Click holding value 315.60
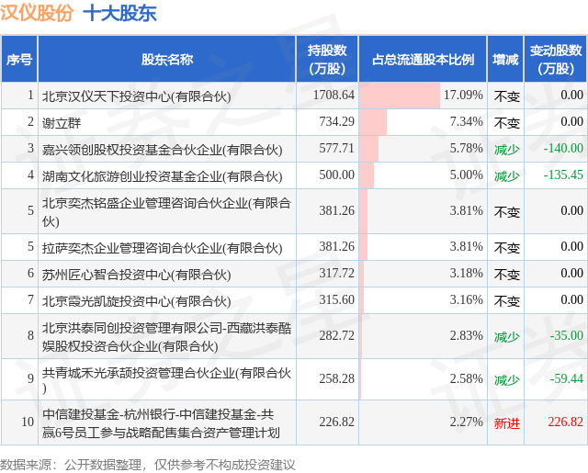Image resolution: width=588 pixels, height=473 pixels. (336, 299)
